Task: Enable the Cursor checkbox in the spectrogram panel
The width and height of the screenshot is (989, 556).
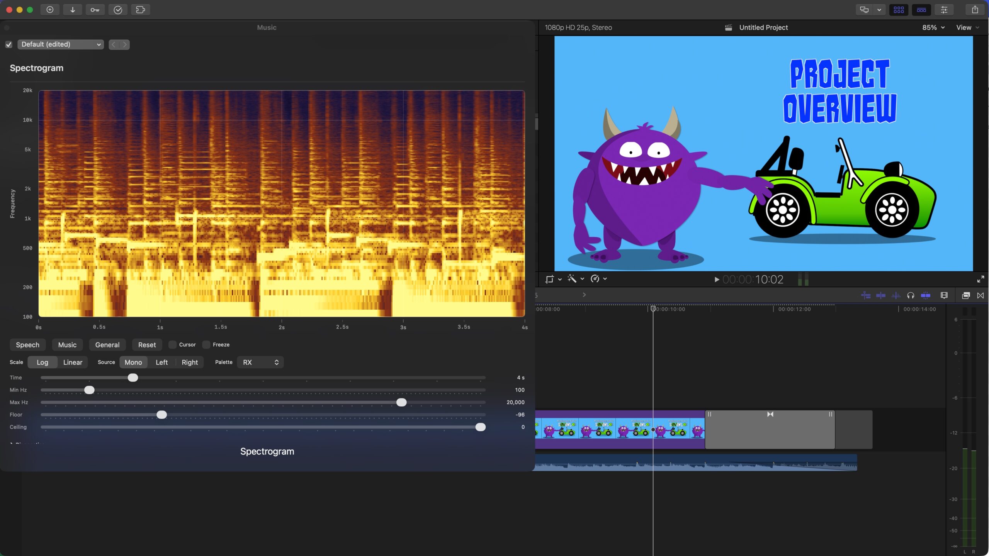Action: (x=172, y=344)
